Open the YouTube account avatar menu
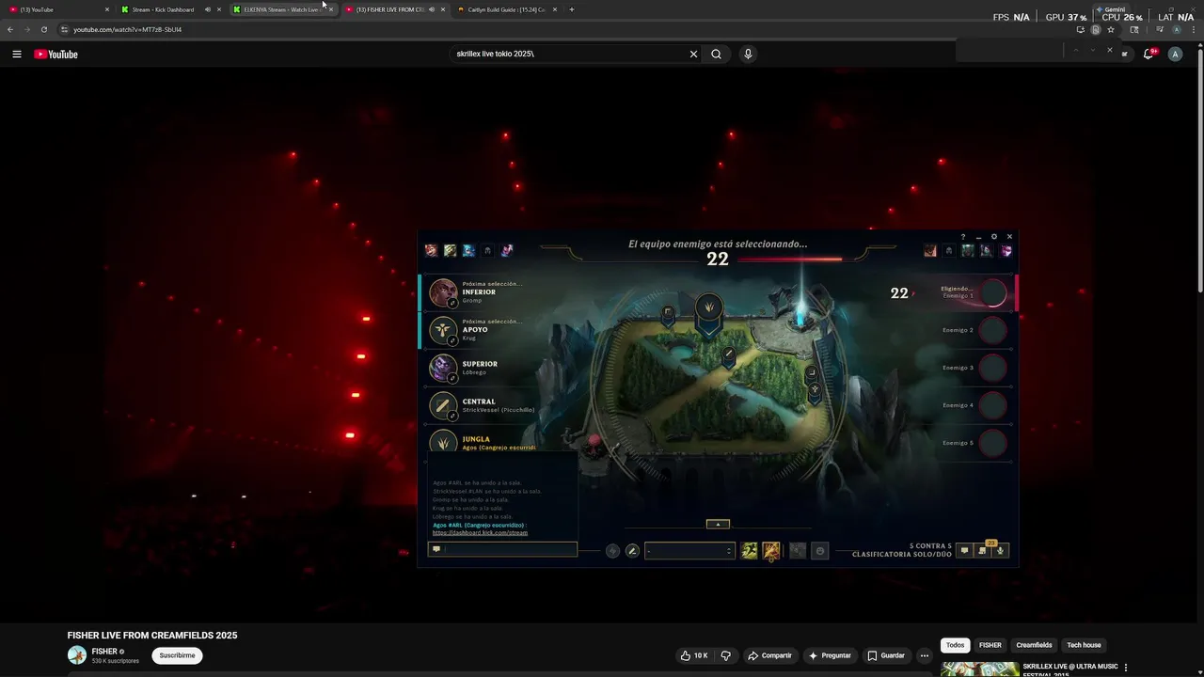The width and height of the screenshot is (1204, 677). [x=1175, y=55]
